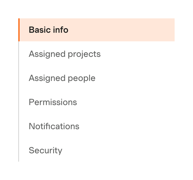
Task: Click the Security link
Action: [45, 150]
